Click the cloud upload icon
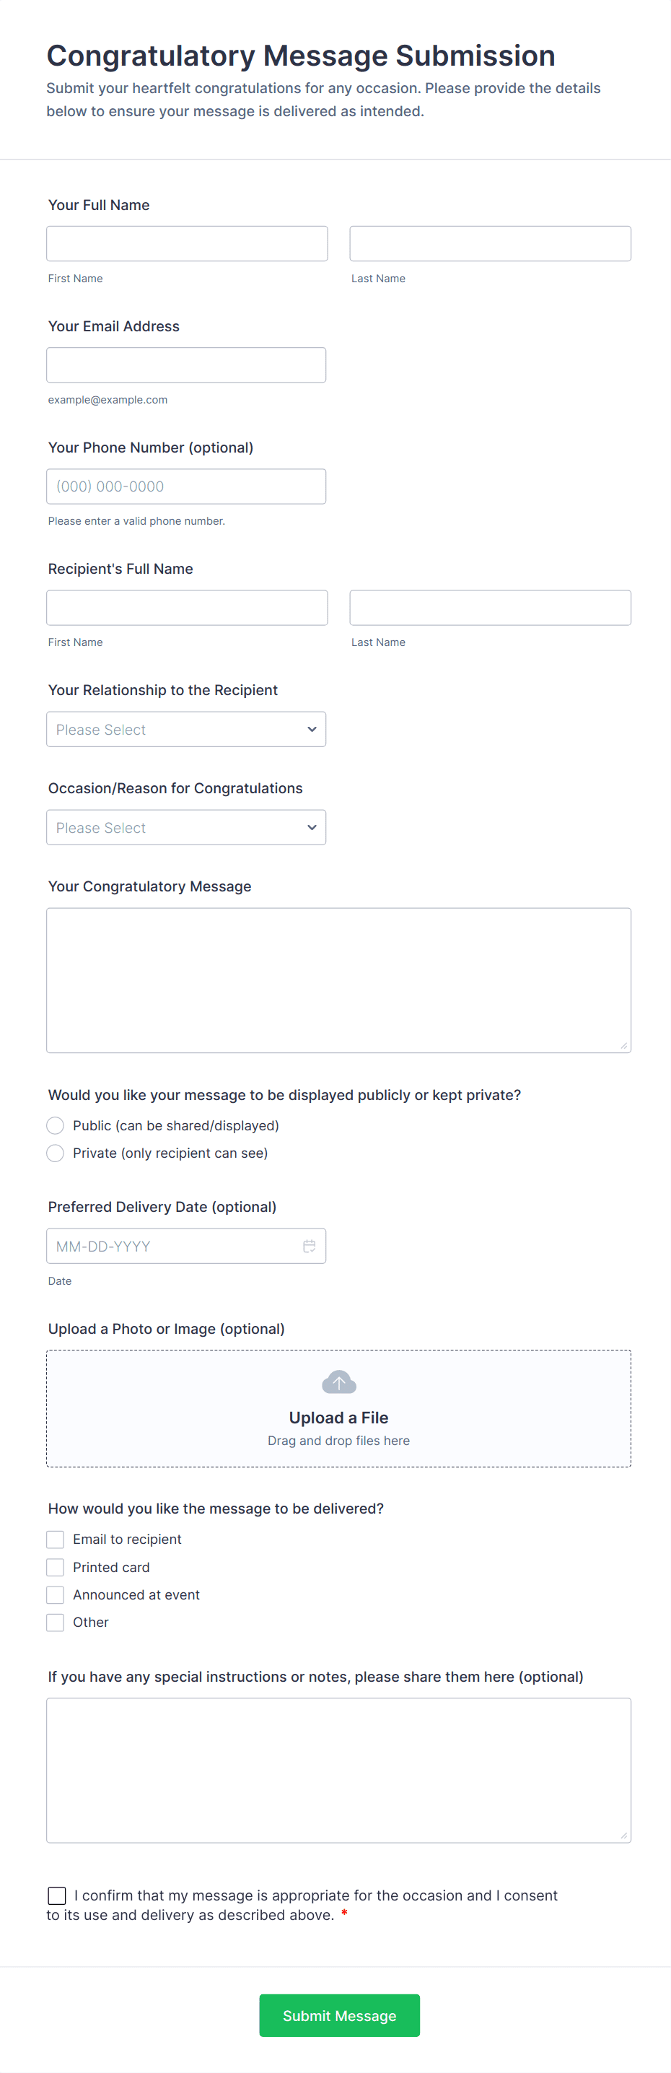Viewport: 671px width, 2073px height. [338, 1382]
